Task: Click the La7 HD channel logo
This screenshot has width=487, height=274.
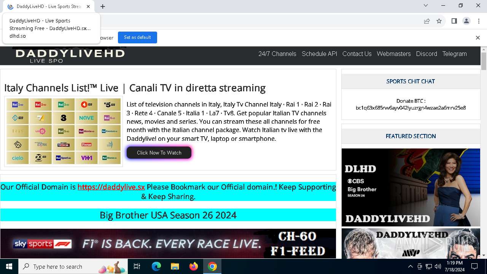Action: click(40, 118)
